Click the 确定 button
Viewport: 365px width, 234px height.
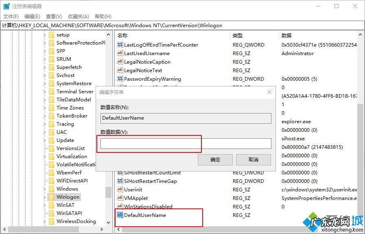[215, 159]
